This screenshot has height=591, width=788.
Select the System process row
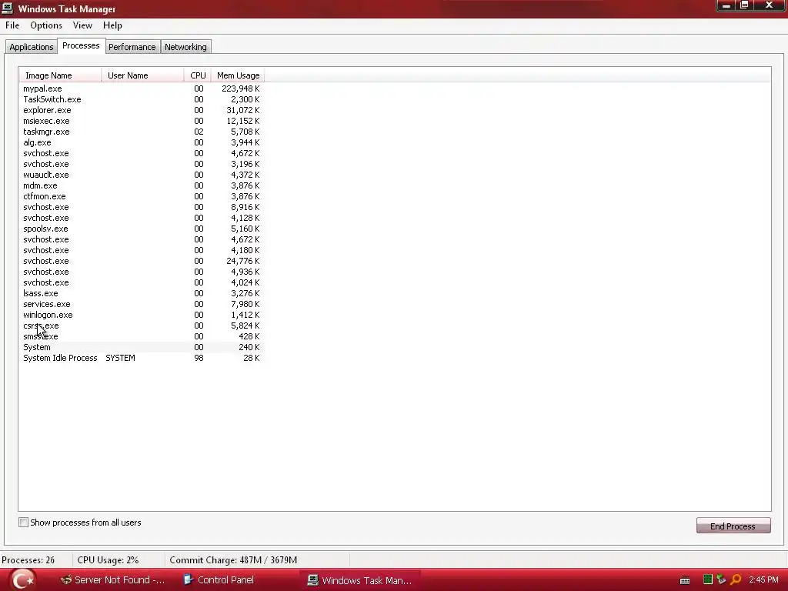pyautogui.click(x=142, y=347)
